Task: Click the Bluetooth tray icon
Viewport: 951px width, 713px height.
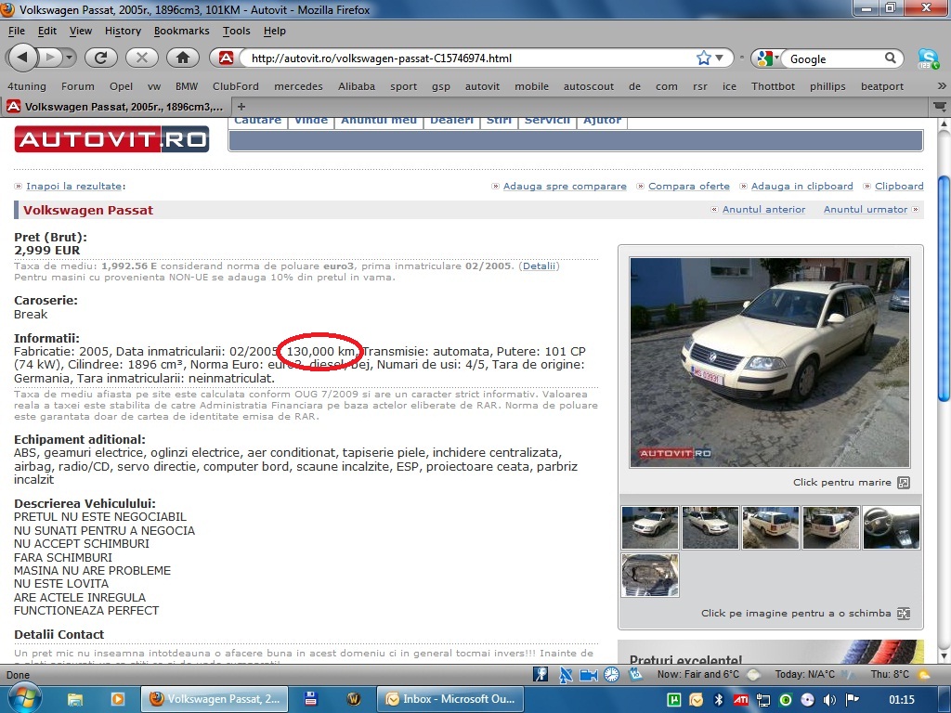Action: point(718,699)
